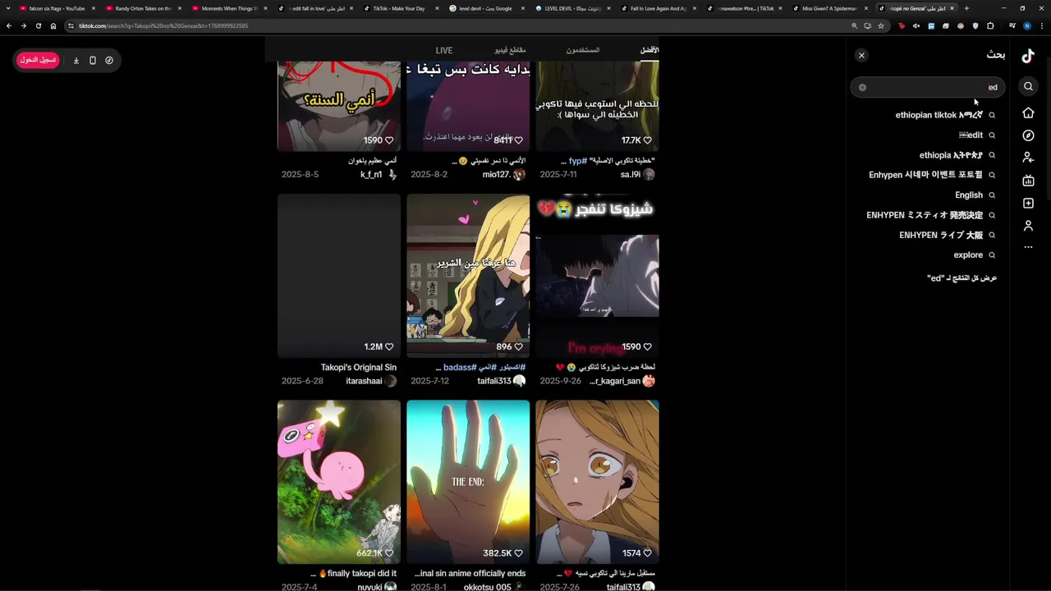Open the blonde girl classroom video with 896 likes
Viewport: 1051px width, 591px height.
pos(468,276)
